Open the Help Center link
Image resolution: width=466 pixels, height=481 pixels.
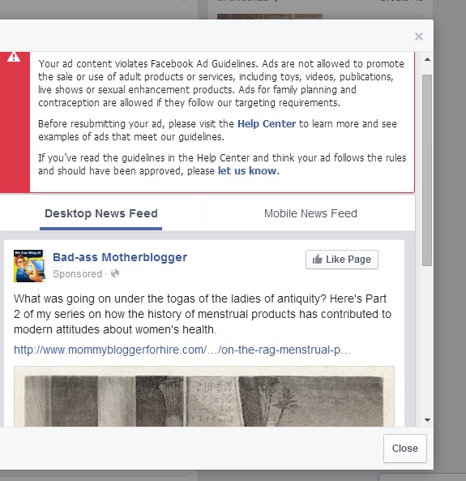(267, 123)
